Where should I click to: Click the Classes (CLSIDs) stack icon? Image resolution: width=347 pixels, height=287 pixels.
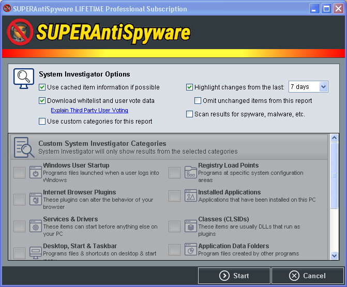(x=191, y=226)
